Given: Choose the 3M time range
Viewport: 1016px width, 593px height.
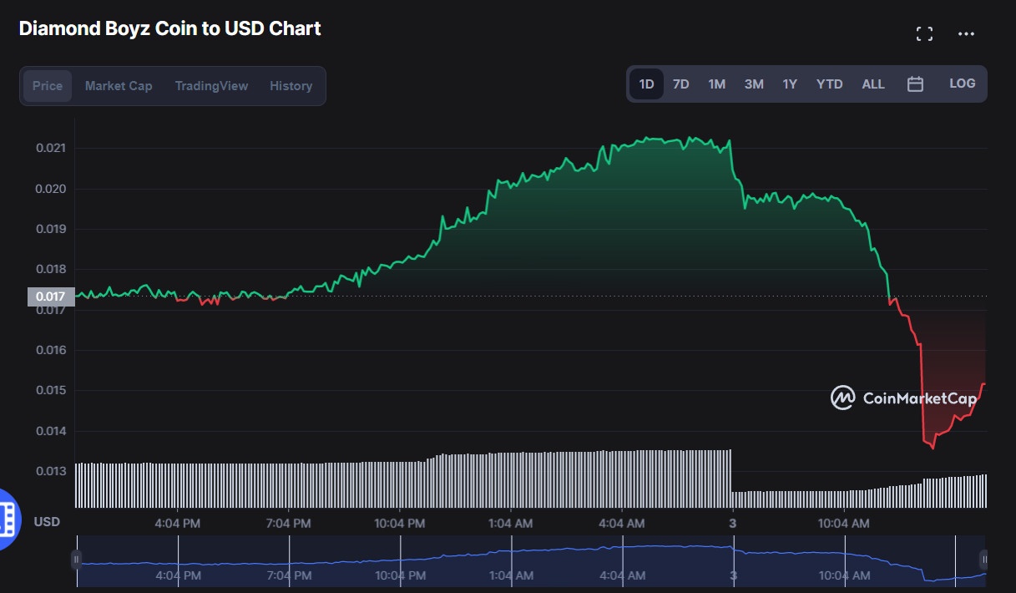Looking at the screenshot, I should (x=754, y=84).
